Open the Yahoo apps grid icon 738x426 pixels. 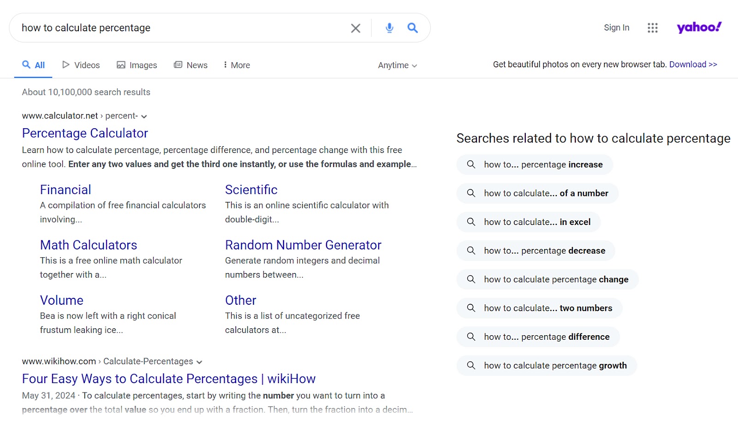click(652, 28)
